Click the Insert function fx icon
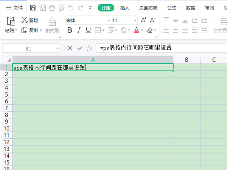The width and height of the screenshot is (227, 170). coord(90,48)
